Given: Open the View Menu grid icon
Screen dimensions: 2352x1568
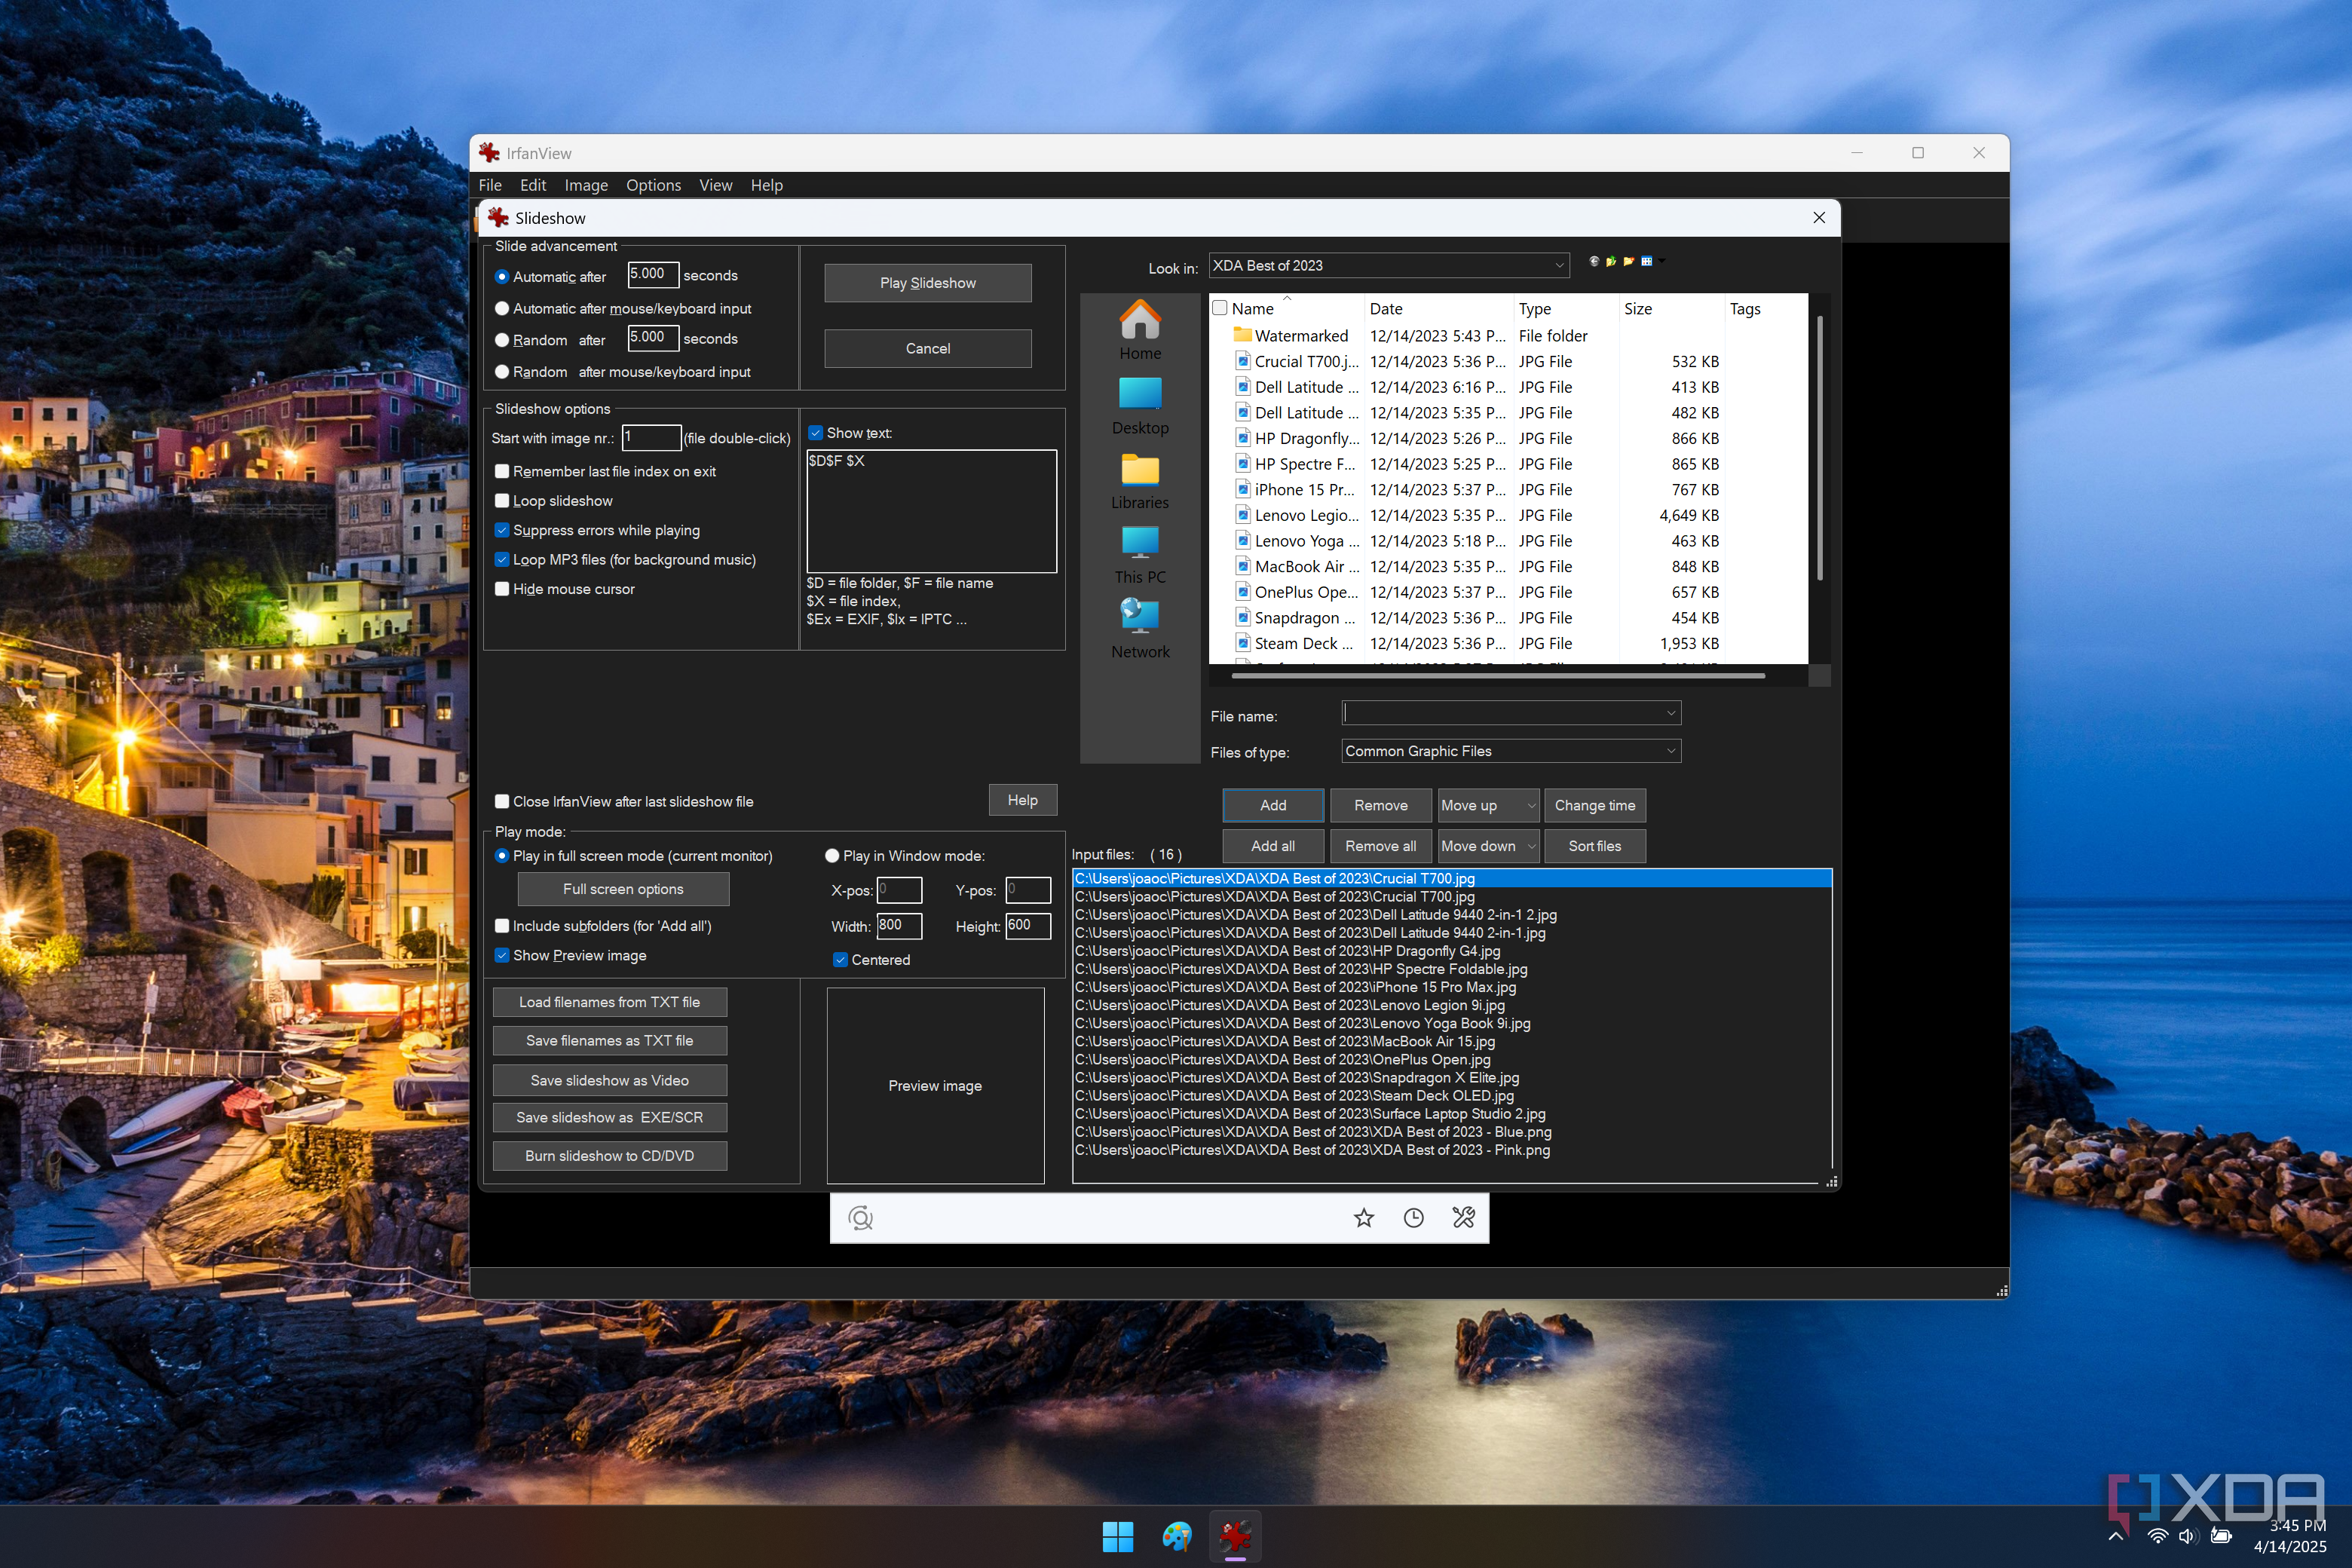Looking at the screenshot, I should point(1646,262).
